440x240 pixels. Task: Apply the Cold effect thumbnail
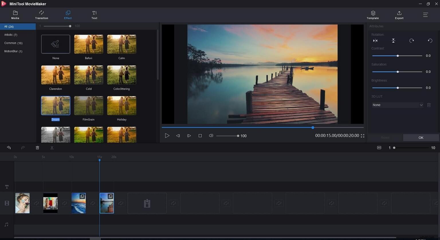89,75
